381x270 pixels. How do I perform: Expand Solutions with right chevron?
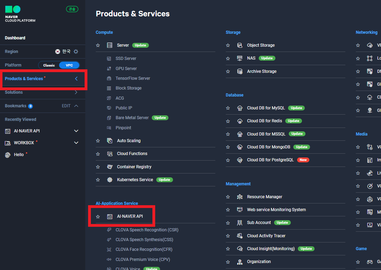coord(76,92)
